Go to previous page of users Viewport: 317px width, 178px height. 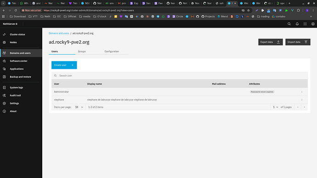(x=298, y=107)
